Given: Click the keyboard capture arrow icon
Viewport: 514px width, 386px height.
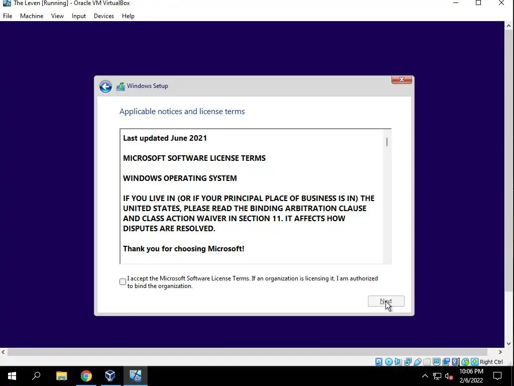Looking at the screenshot, I should pyautogui.click(x=475, y=362).
